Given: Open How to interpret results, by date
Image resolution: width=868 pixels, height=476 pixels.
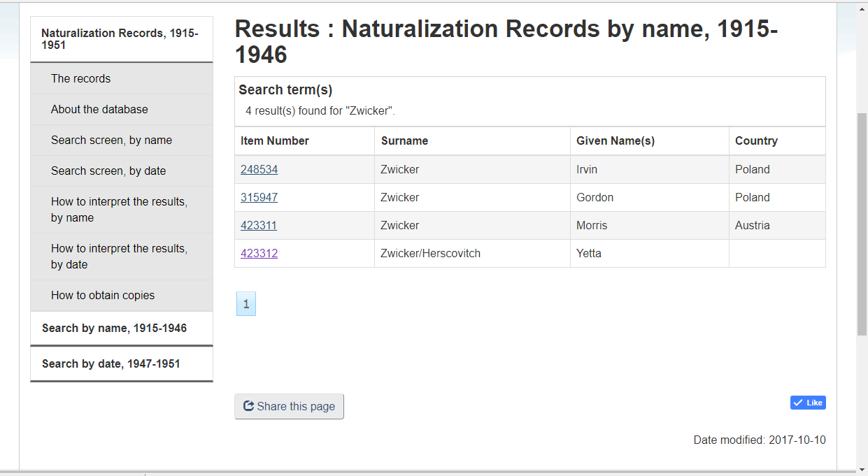Looking at the screenshot, I should (119, 256).
